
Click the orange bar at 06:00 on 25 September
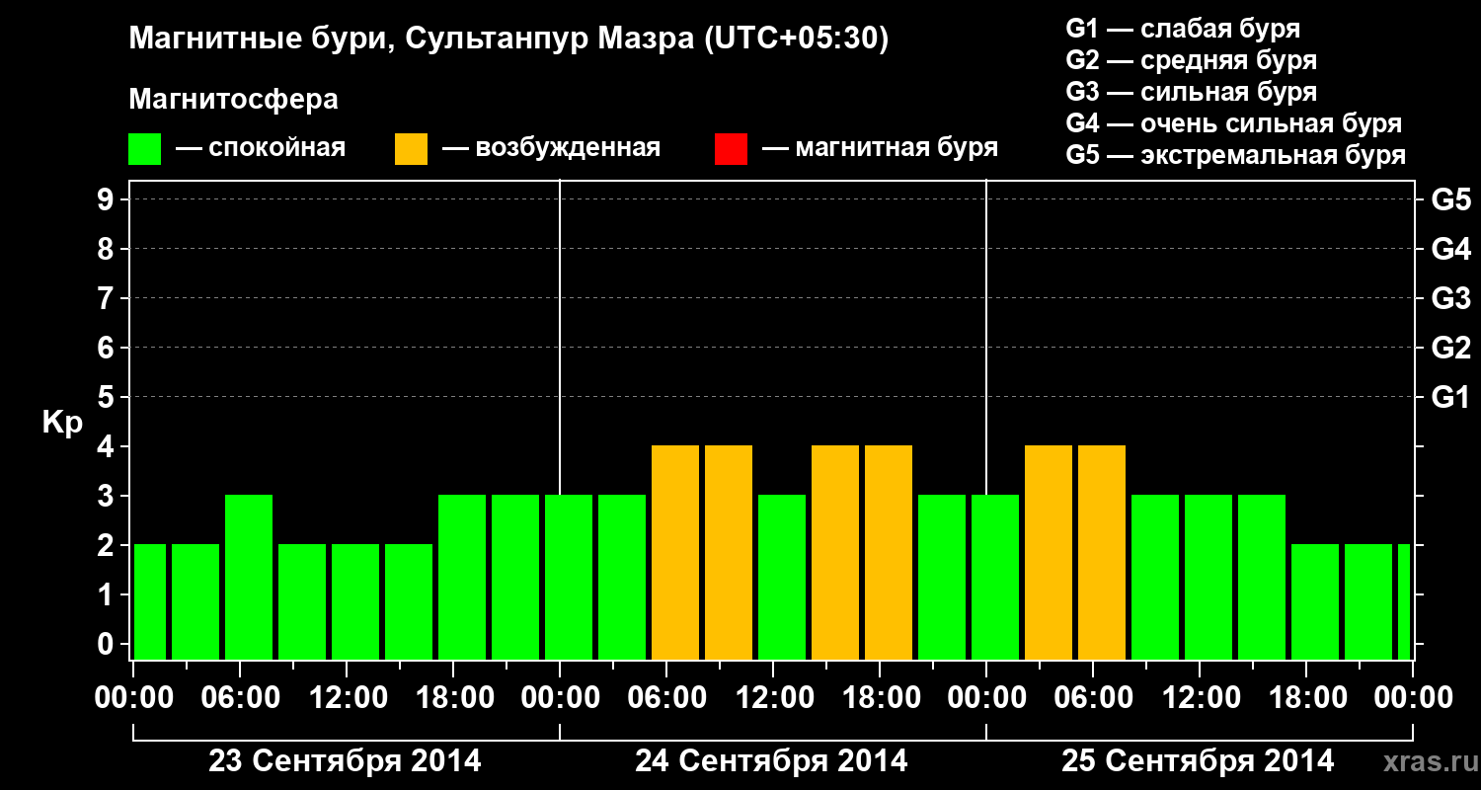pos(1102,552)
